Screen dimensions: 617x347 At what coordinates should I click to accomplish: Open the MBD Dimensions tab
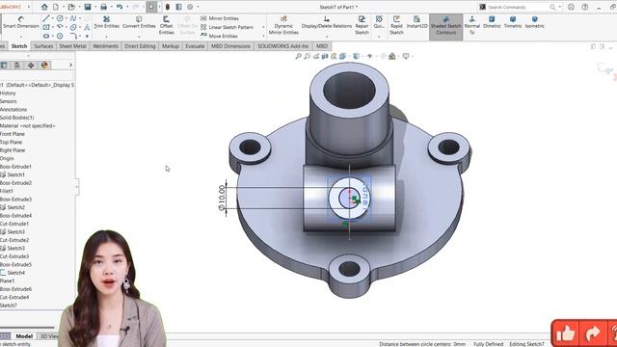(x=230, y=46)
